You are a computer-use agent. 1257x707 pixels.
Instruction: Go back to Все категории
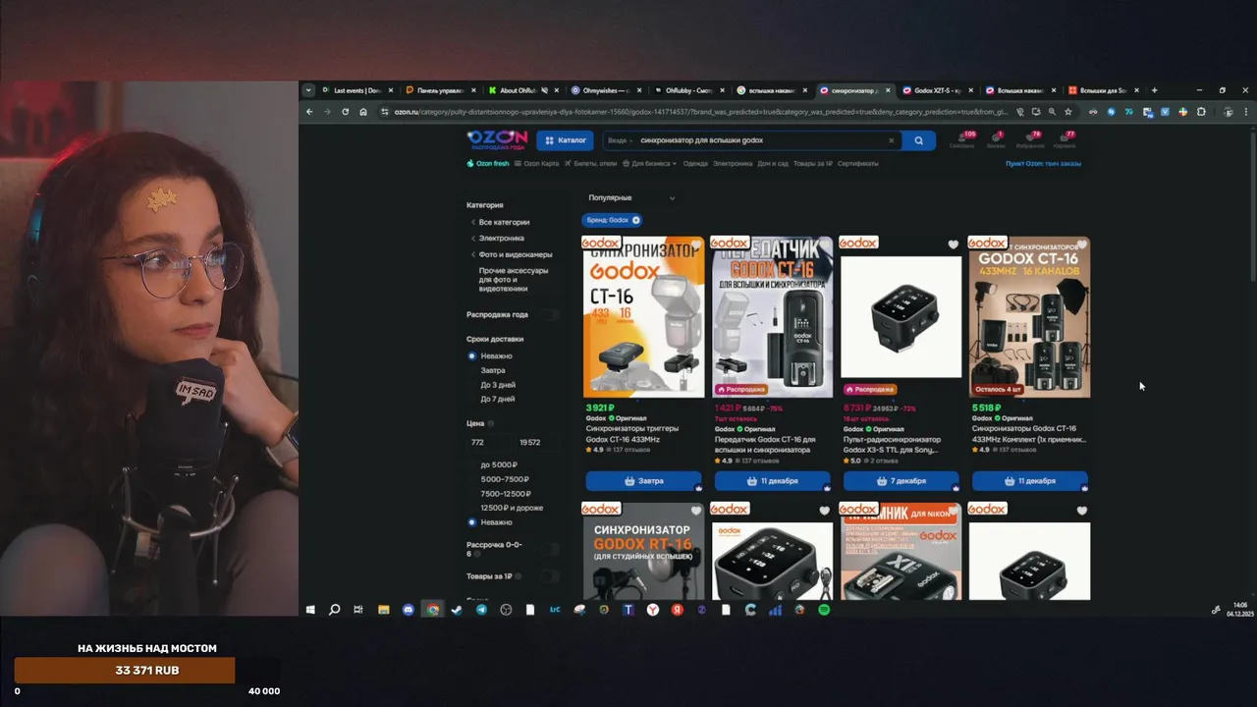(504, 222)
